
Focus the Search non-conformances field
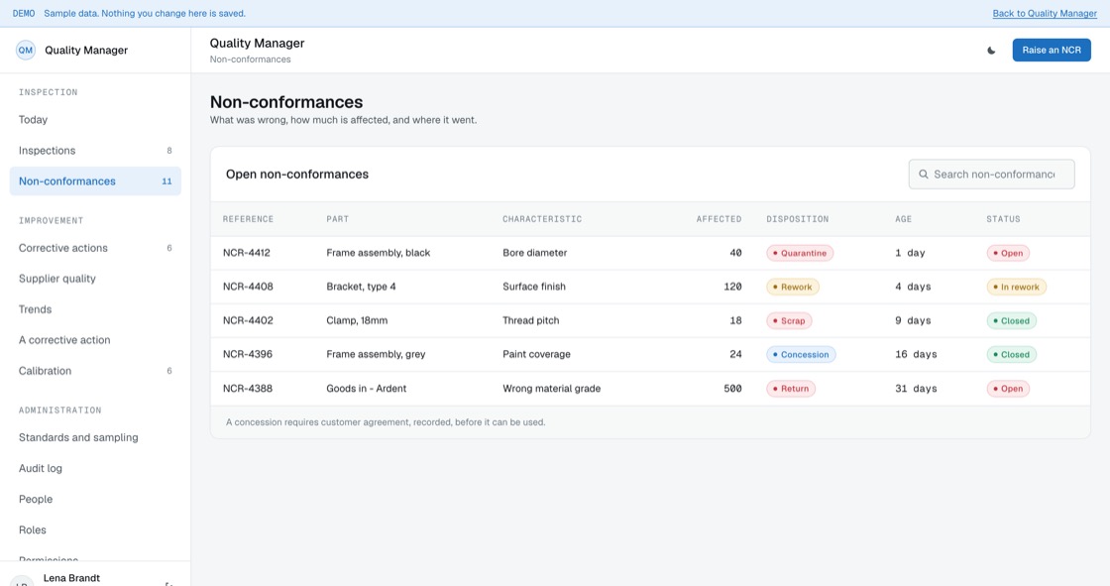click(x=991, y=175)
